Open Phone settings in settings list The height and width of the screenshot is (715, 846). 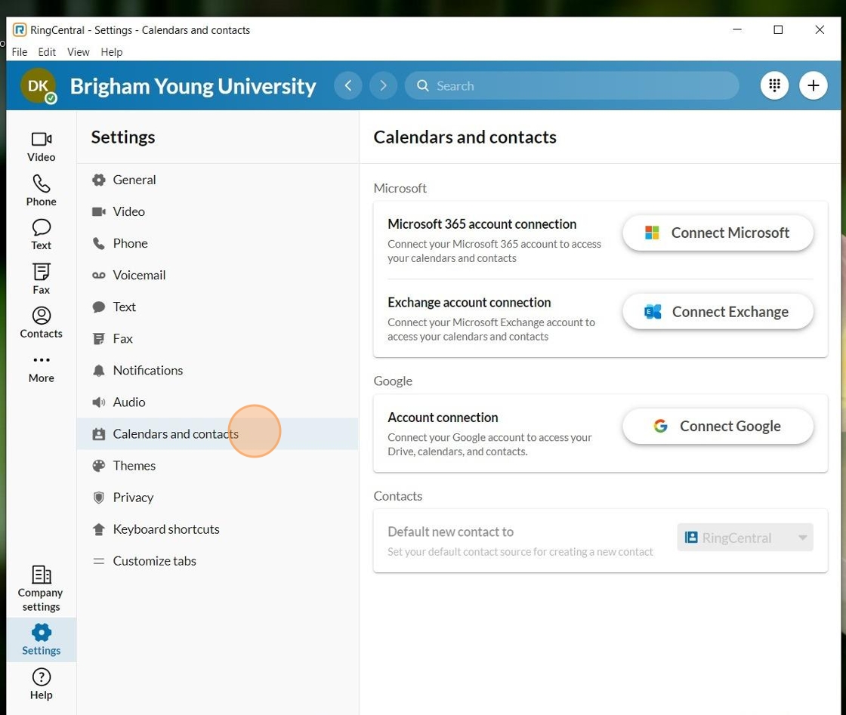218,243
